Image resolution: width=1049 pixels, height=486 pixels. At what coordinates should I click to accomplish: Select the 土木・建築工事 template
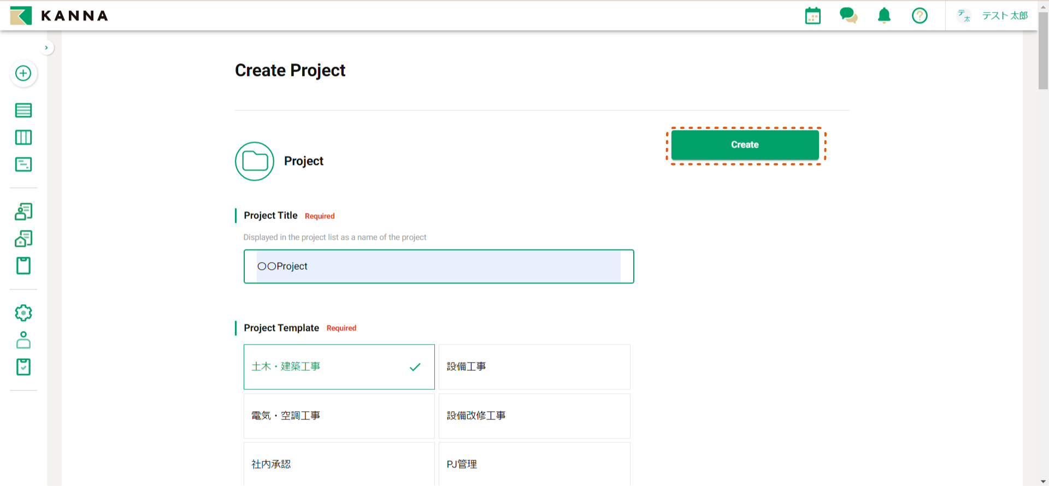[339, 367]
